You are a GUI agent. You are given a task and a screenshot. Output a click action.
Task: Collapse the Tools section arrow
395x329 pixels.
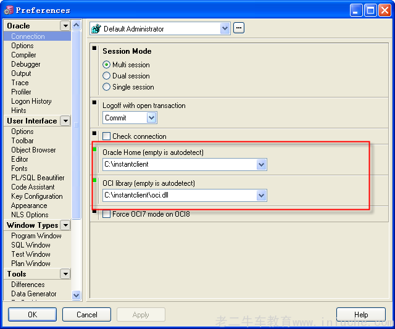tap(65, 273)
